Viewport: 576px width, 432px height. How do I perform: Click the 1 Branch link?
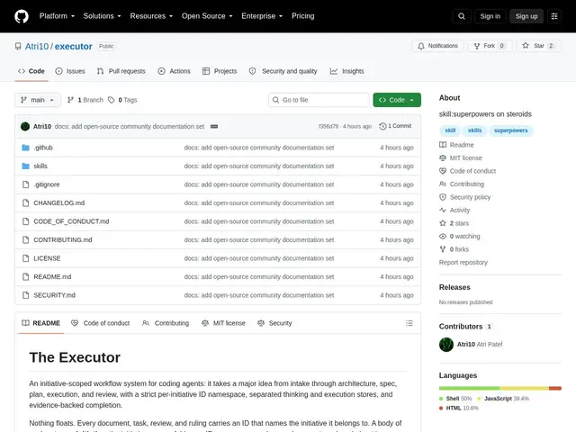click(x=85, y=100)
